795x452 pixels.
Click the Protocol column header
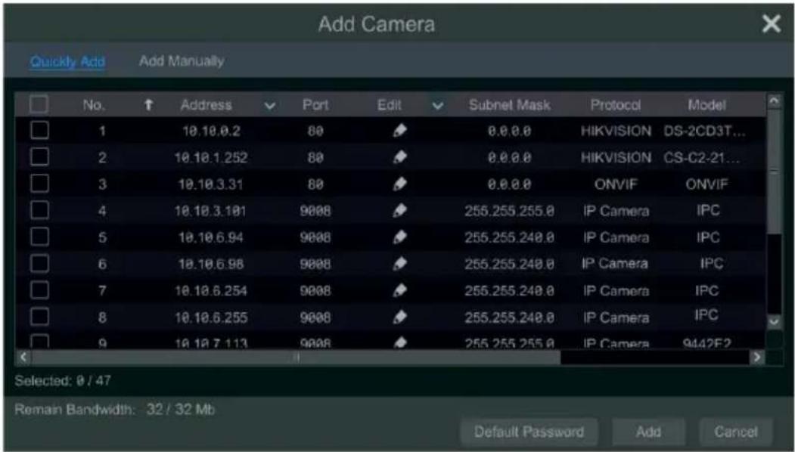coord(616,105)
